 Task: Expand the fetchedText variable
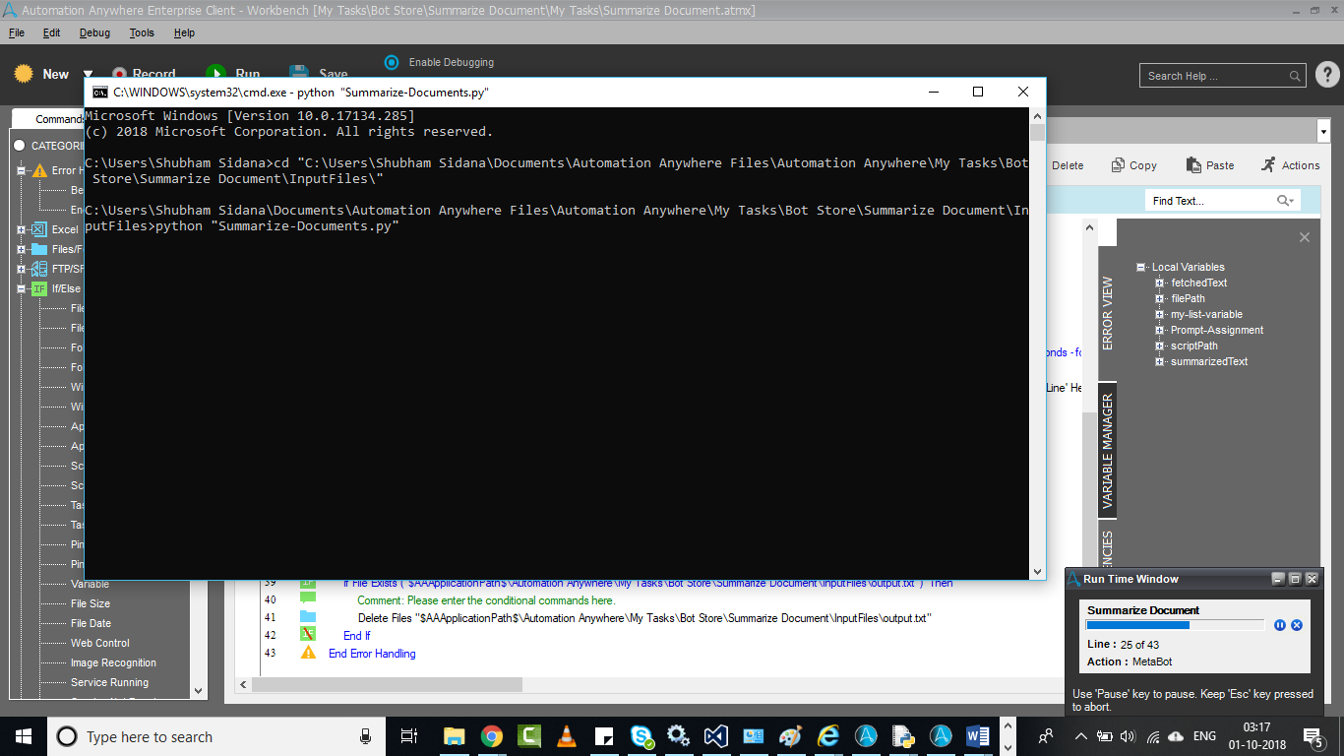(1160, 283)
